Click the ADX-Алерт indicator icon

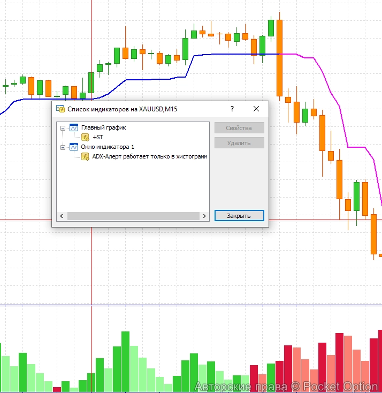85,156
